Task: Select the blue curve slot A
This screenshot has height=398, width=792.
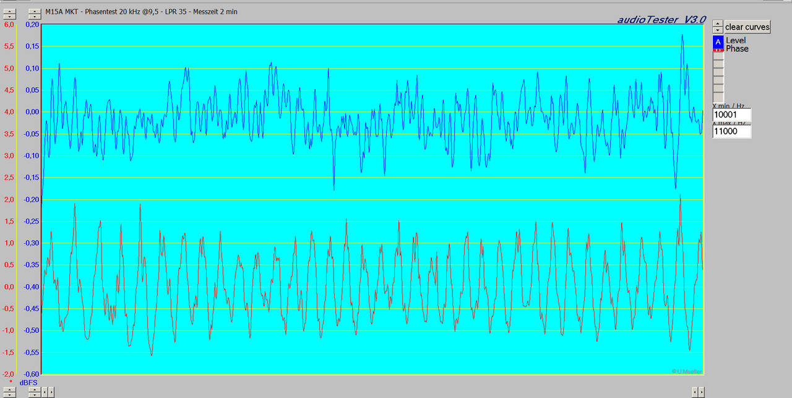Action: click(x=718, y=42)
